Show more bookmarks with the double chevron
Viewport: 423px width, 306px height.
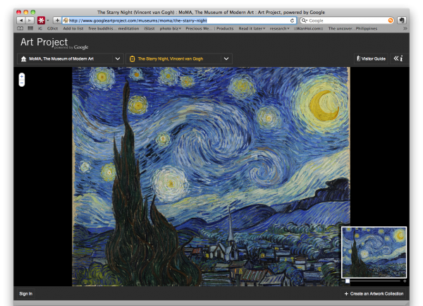tap(405, 28)
